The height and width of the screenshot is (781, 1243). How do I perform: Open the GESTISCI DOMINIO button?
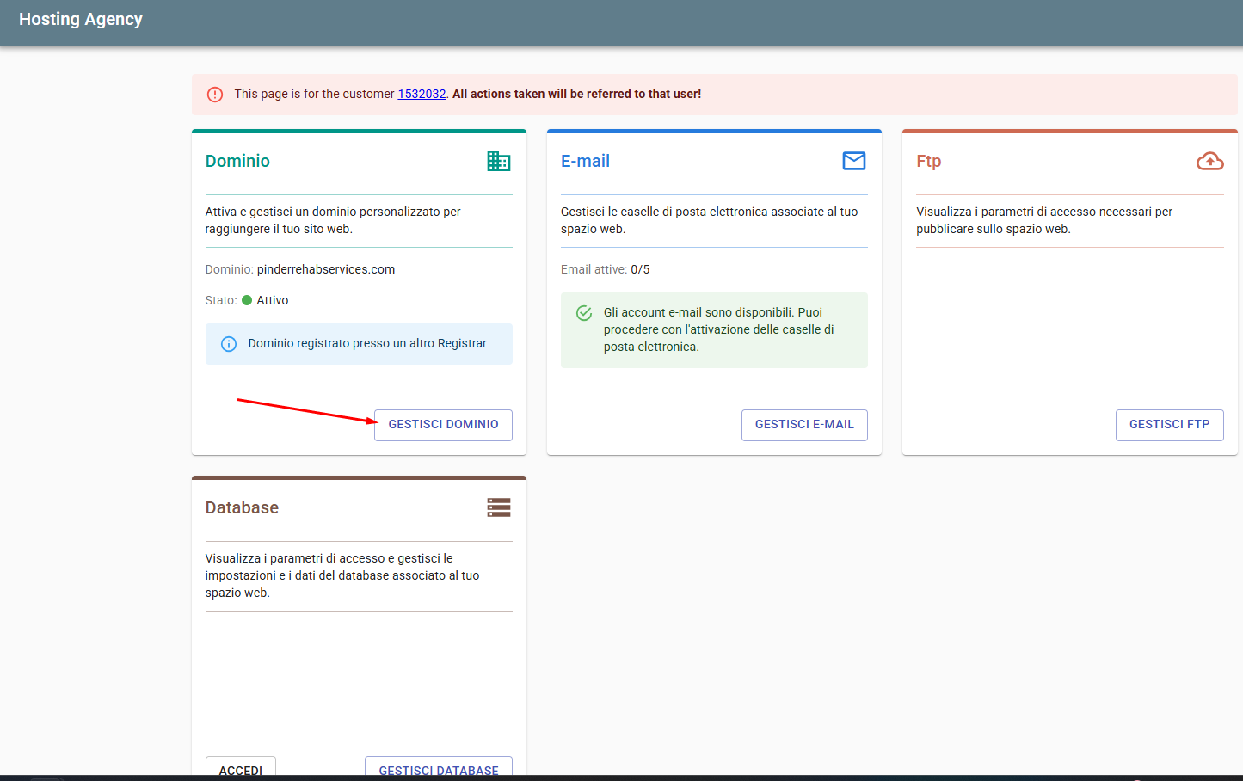click(x=443, y=425)
